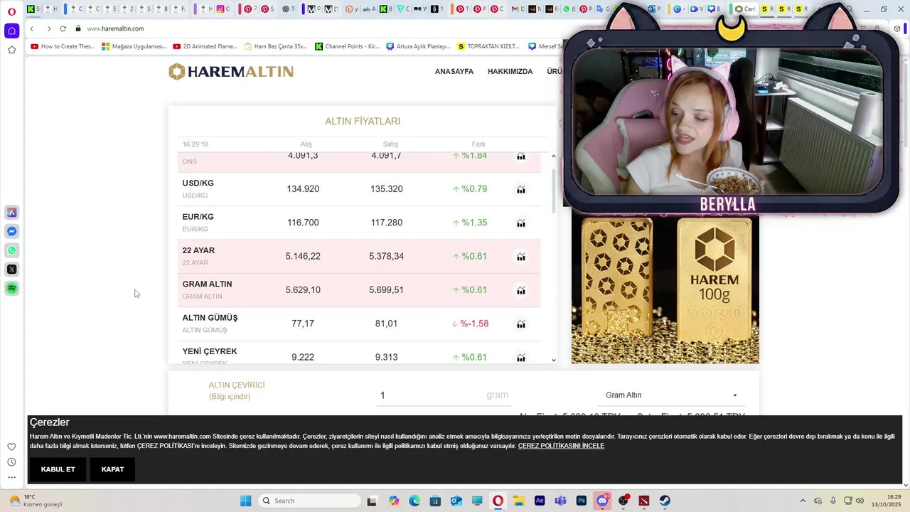Open ÇEREZ POLİTİKASINI İNCELE link
The height and width of the screenshot is (512, 910).
pos(561,446)
